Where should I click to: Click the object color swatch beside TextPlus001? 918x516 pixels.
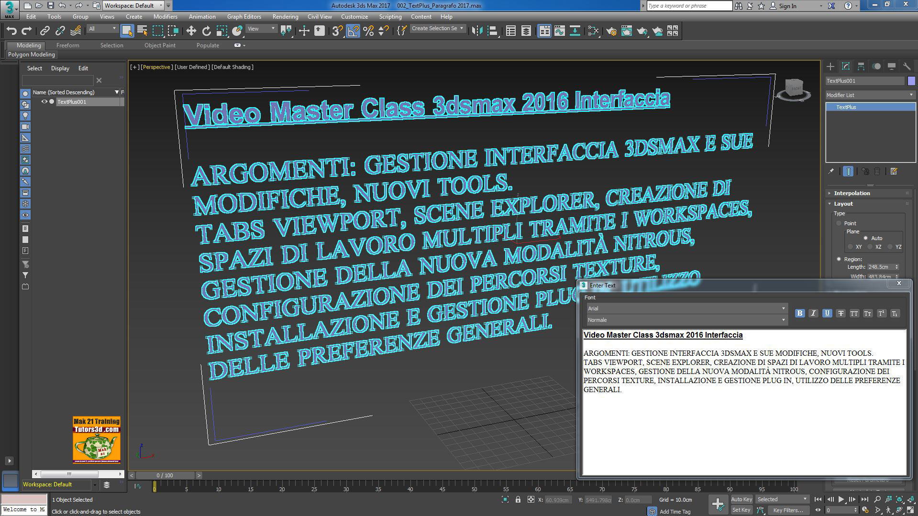point(911,81)
